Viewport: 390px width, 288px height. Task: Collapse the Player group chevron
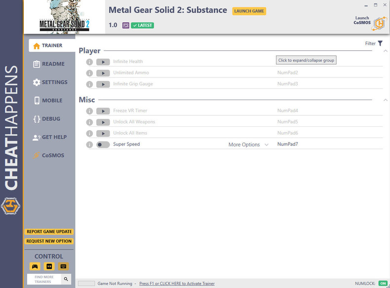(385, 51)
